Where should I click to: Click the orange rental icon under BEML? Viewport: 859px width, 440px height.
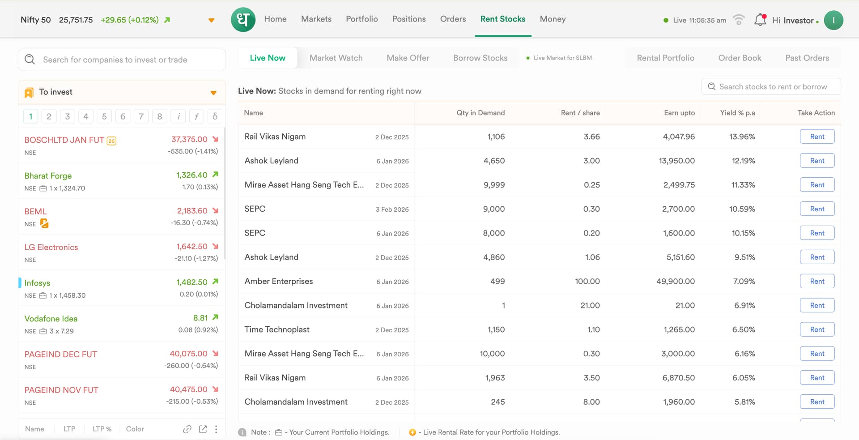click(44, 223)
